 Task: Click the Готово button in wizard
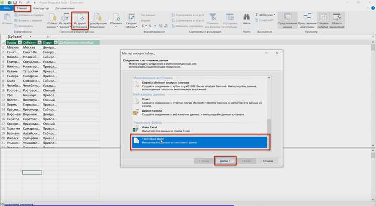point(247,161)
